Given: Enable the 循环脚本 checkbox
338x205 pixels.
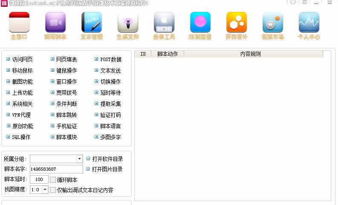Looking at the screenshot, I should [53, 180].
